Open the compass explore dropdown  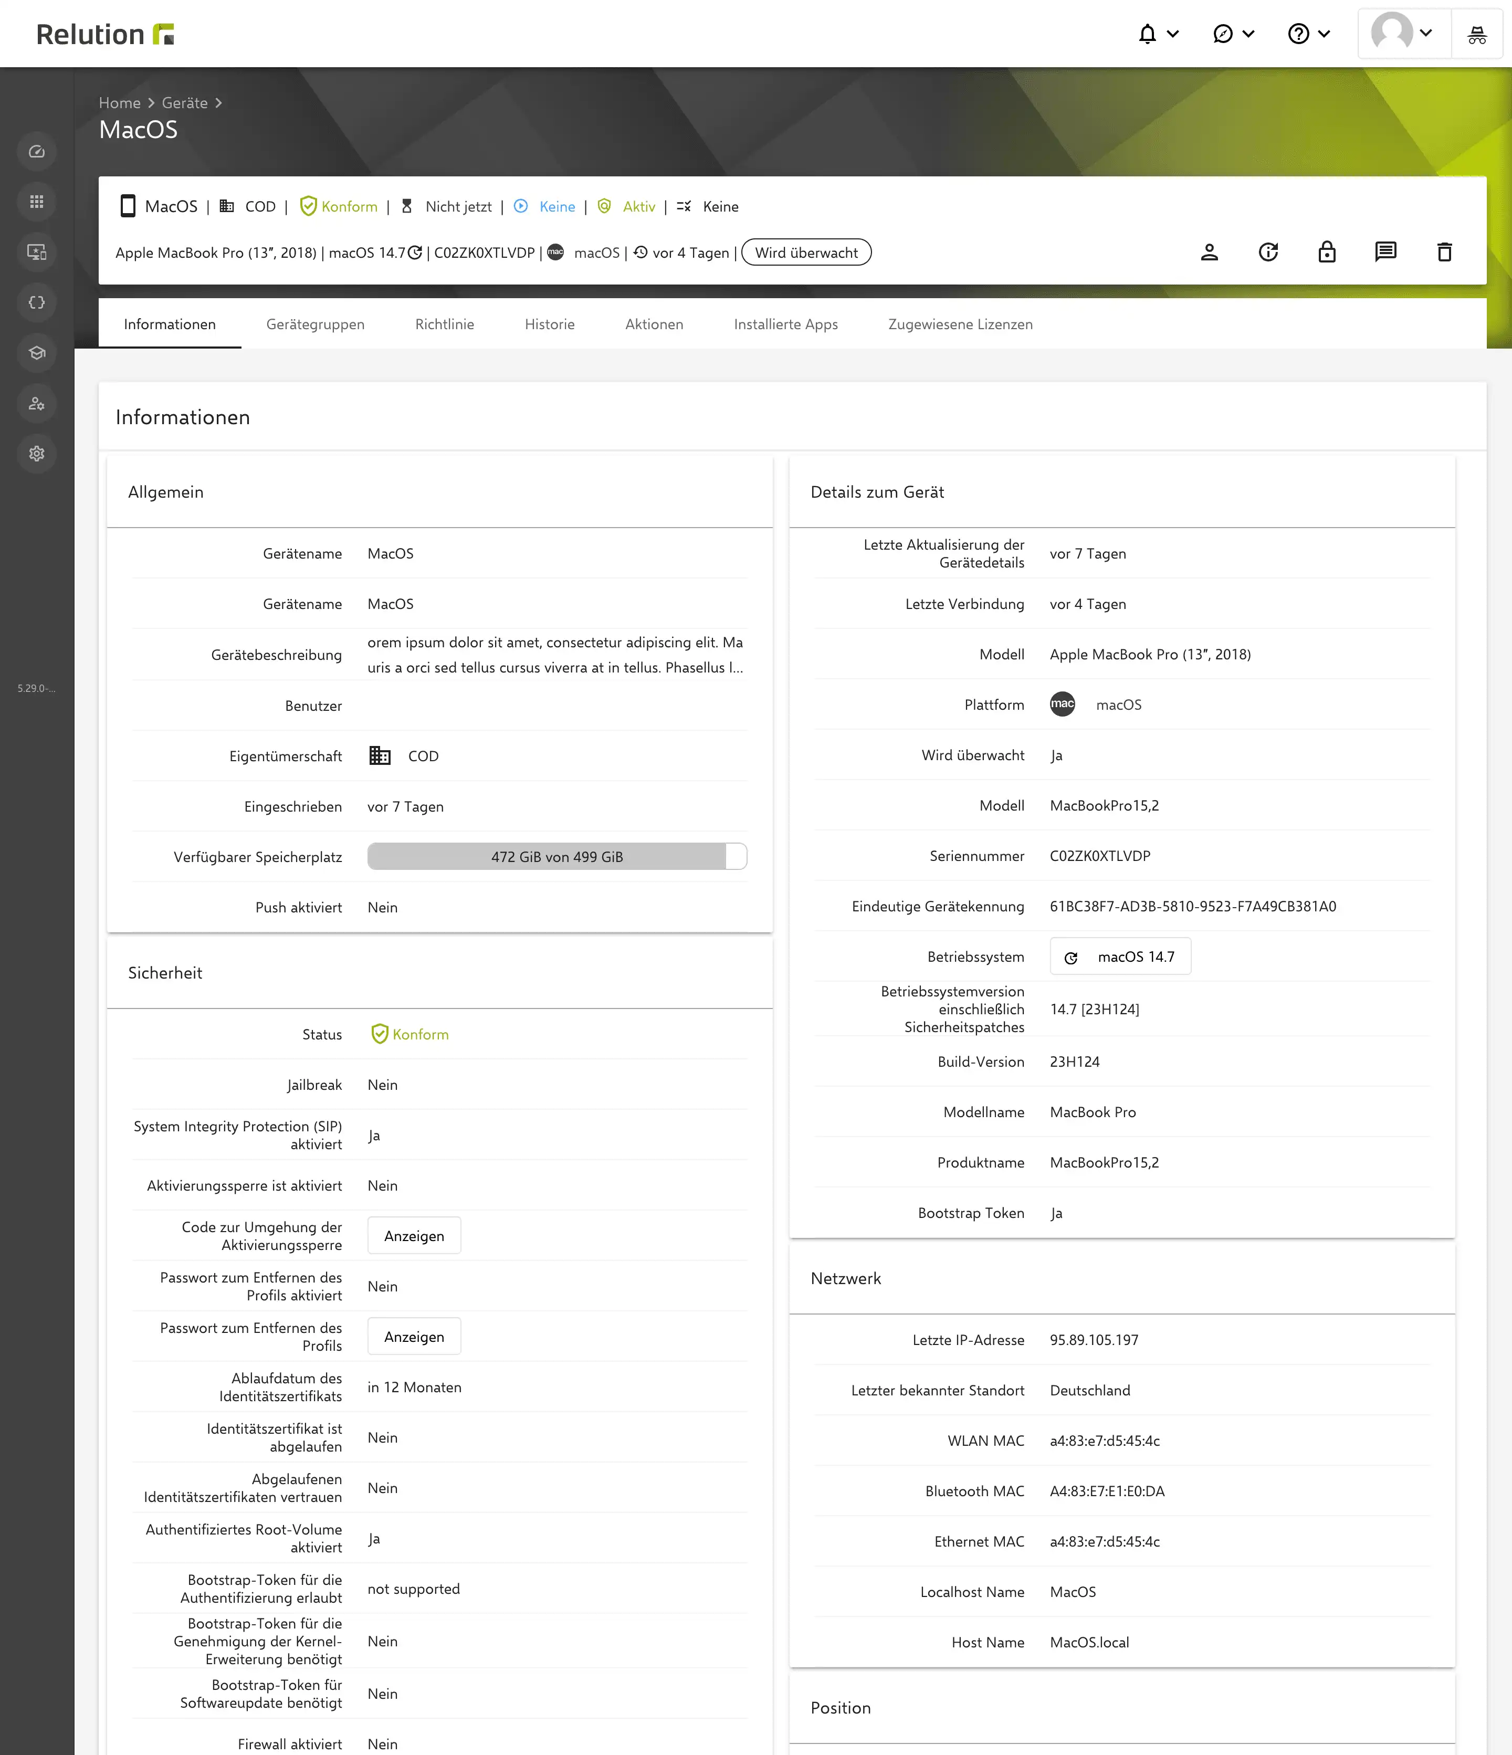pyautogui.click(x=1233, y=34)
